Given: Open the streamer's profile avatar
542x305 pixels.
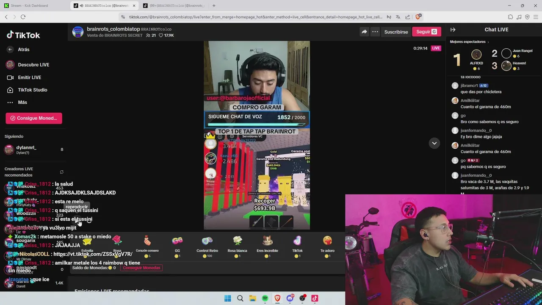Looking at the screenshot, I should [x=78, y=32].
